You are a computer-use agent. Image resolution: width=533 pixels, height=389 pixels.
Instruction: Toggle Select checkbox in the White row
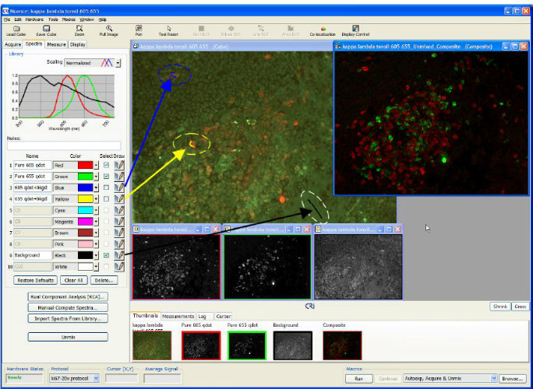click(107, 266)
